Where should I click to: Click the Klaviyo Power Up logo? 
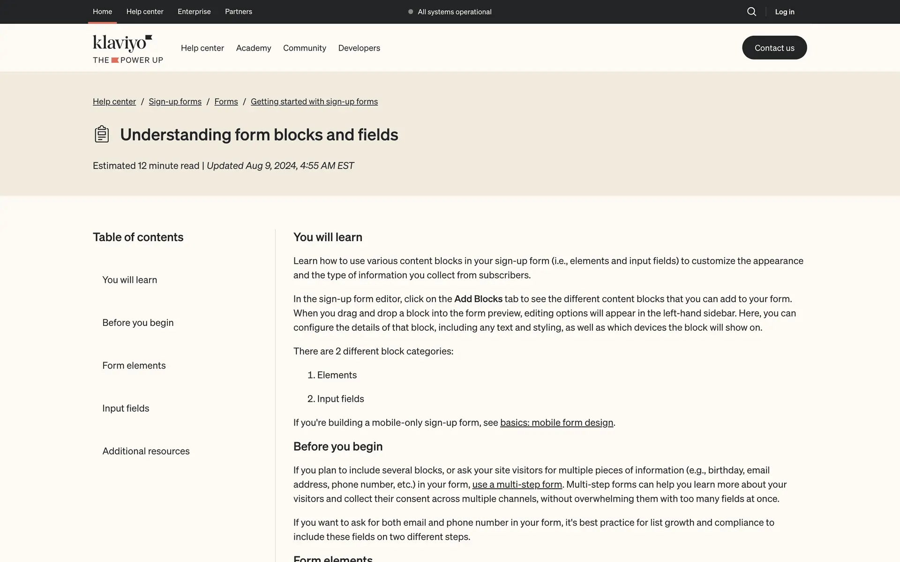click(x=127, y=49)
